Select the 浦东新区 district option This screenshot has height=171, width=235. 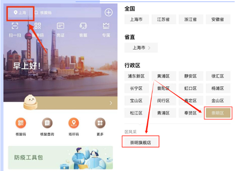click(137, 76)
